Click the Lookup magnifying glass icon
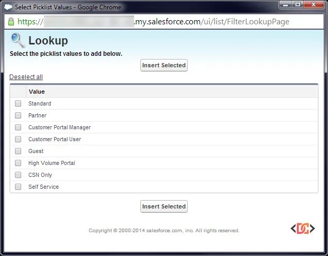 point(18,40)
